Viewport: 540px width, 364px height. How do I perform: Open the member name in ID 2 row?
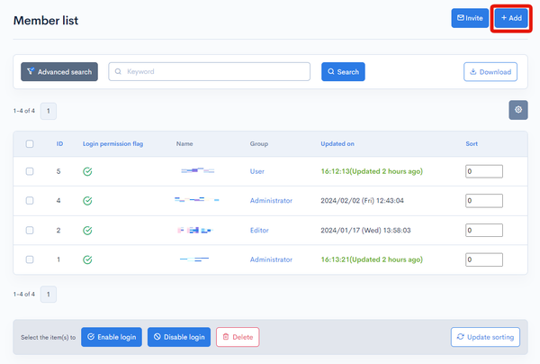195,231
